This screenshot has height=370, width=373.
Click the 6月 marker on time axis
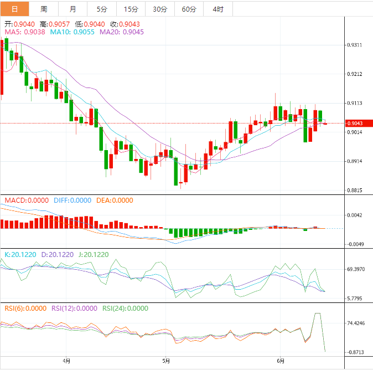[281, 361]
